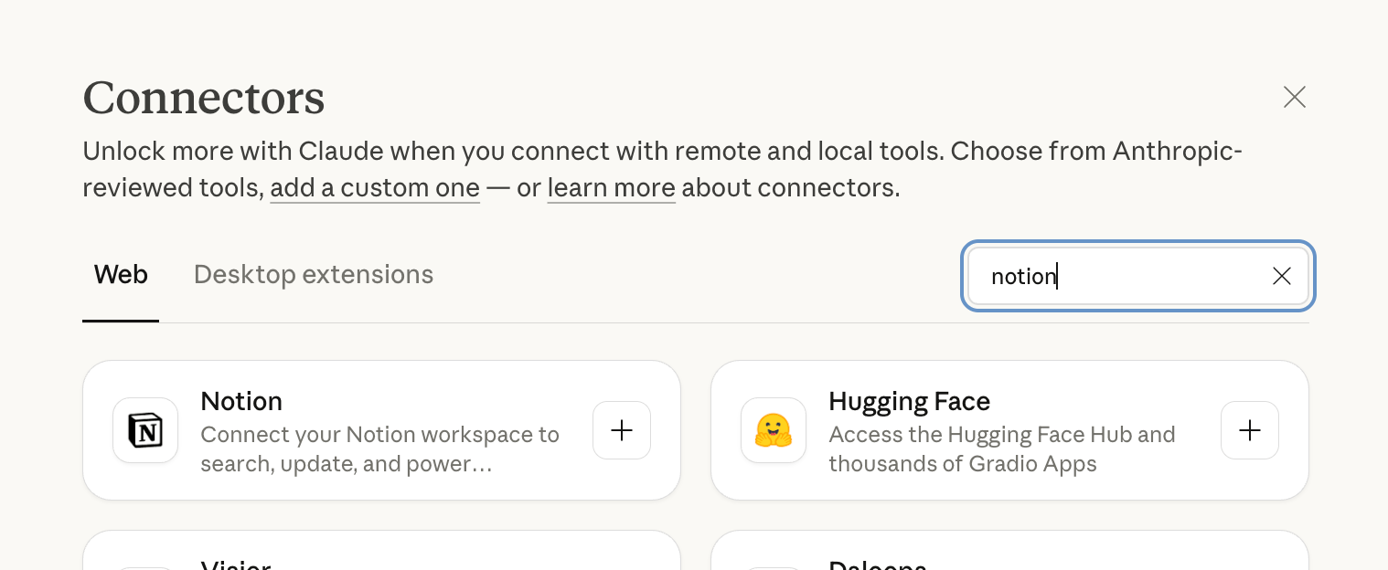Open the "learn more" link about connectors
This screenshot has width=1388, height=570.
(612, 188)
